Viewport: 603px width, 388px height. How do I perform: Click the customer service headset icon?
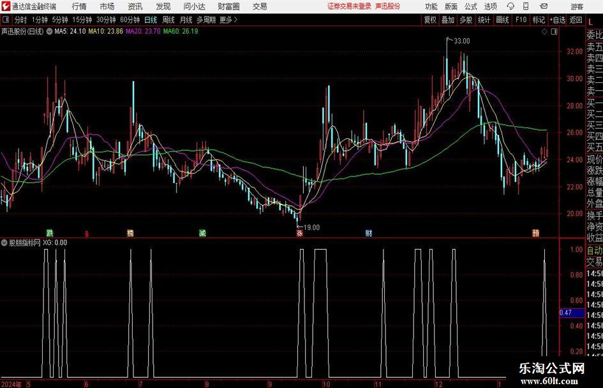click(510, 6)
